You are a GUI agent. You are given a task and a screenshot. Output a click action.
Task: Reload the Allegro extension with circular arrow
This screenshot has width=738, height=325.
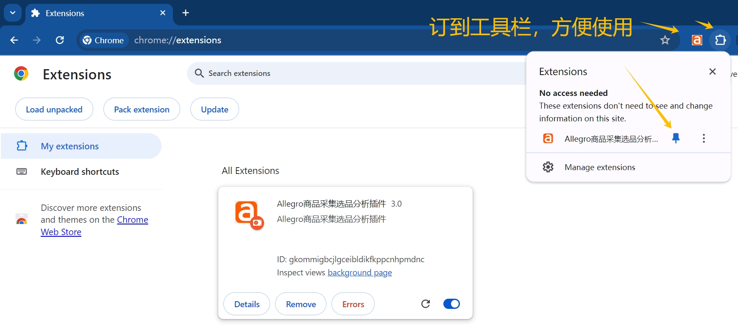pyautogui.click(x=426, y=304)
